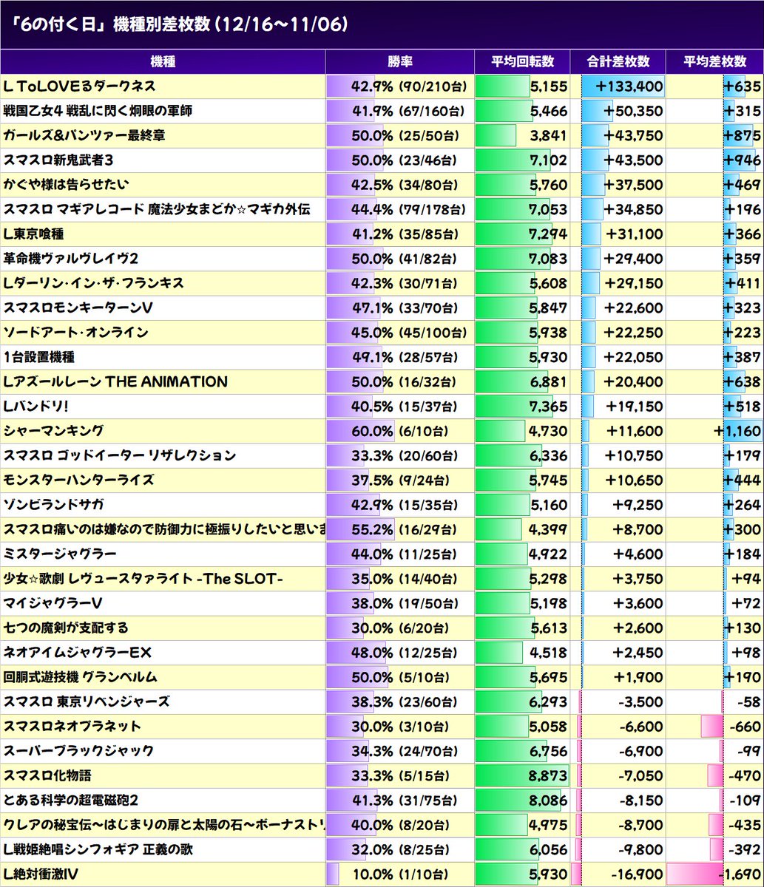Select the 60.0% (6/10台) win rate cell
This screenshot has height=887, width=764.
pyautogui.click(x=399, y=432)
